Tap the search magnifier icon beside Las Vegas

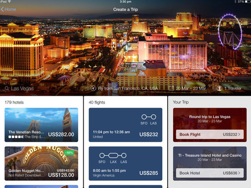click(7, 89)
